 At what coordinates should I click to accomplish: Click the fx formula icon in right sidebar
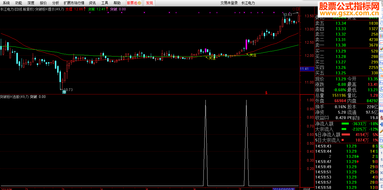(x=381, y=89)
